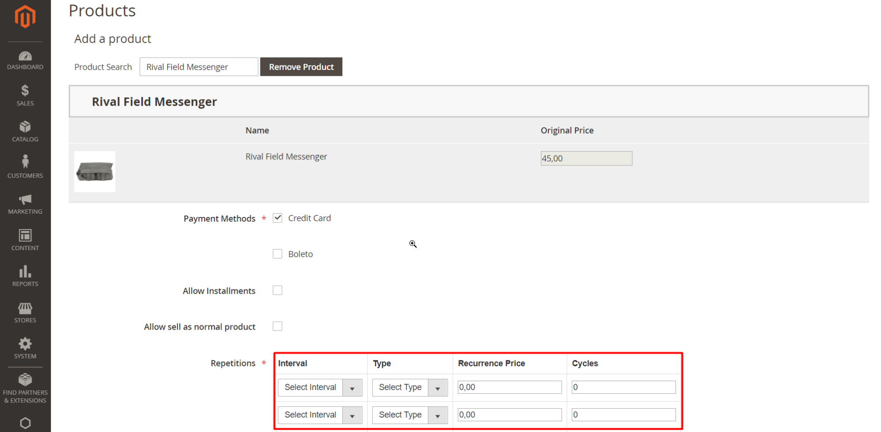Click the Credit Card label text
881x432 pixels.
pyautogui.click(x=310, y=218)
